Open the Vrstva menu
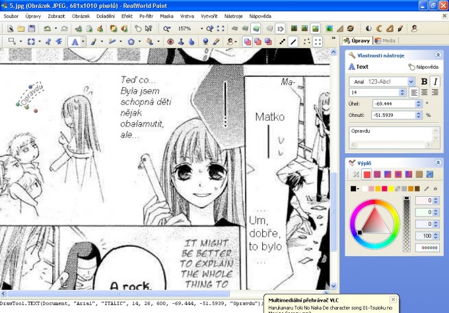 pyautogui.click(x=187, y=16)
